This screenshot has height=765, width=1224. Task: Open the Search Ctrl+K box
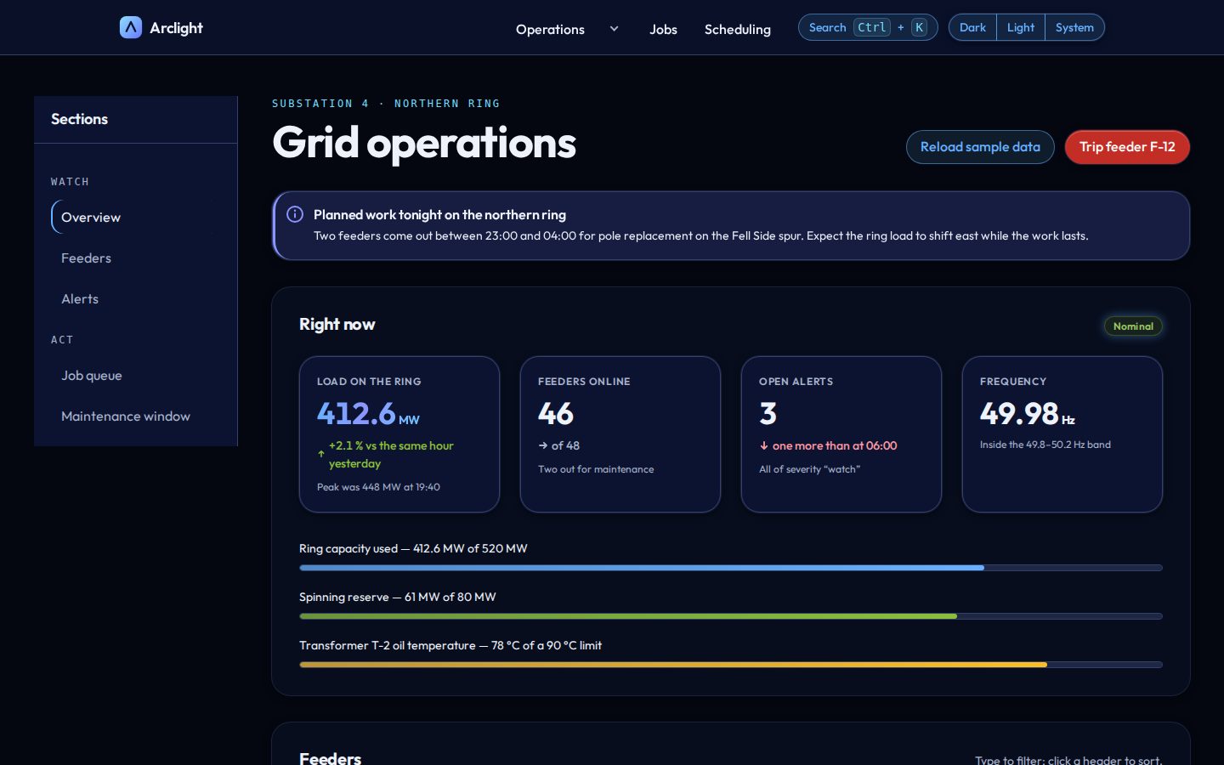pos(868,27)
